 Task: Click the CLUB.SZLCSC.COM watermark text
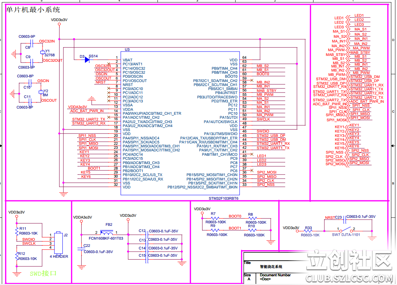(x=349, y=279)
